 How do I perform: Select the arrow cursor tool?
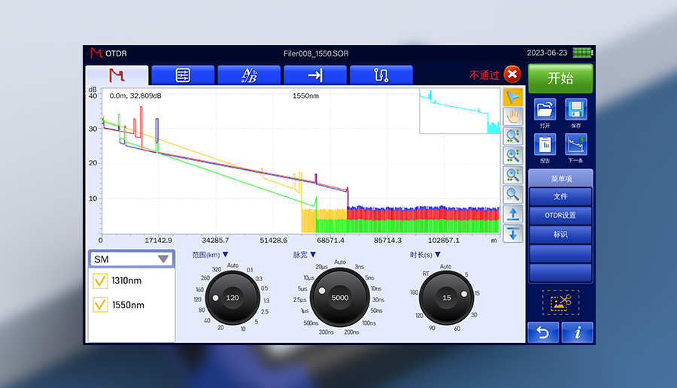[x=512, y=98]
